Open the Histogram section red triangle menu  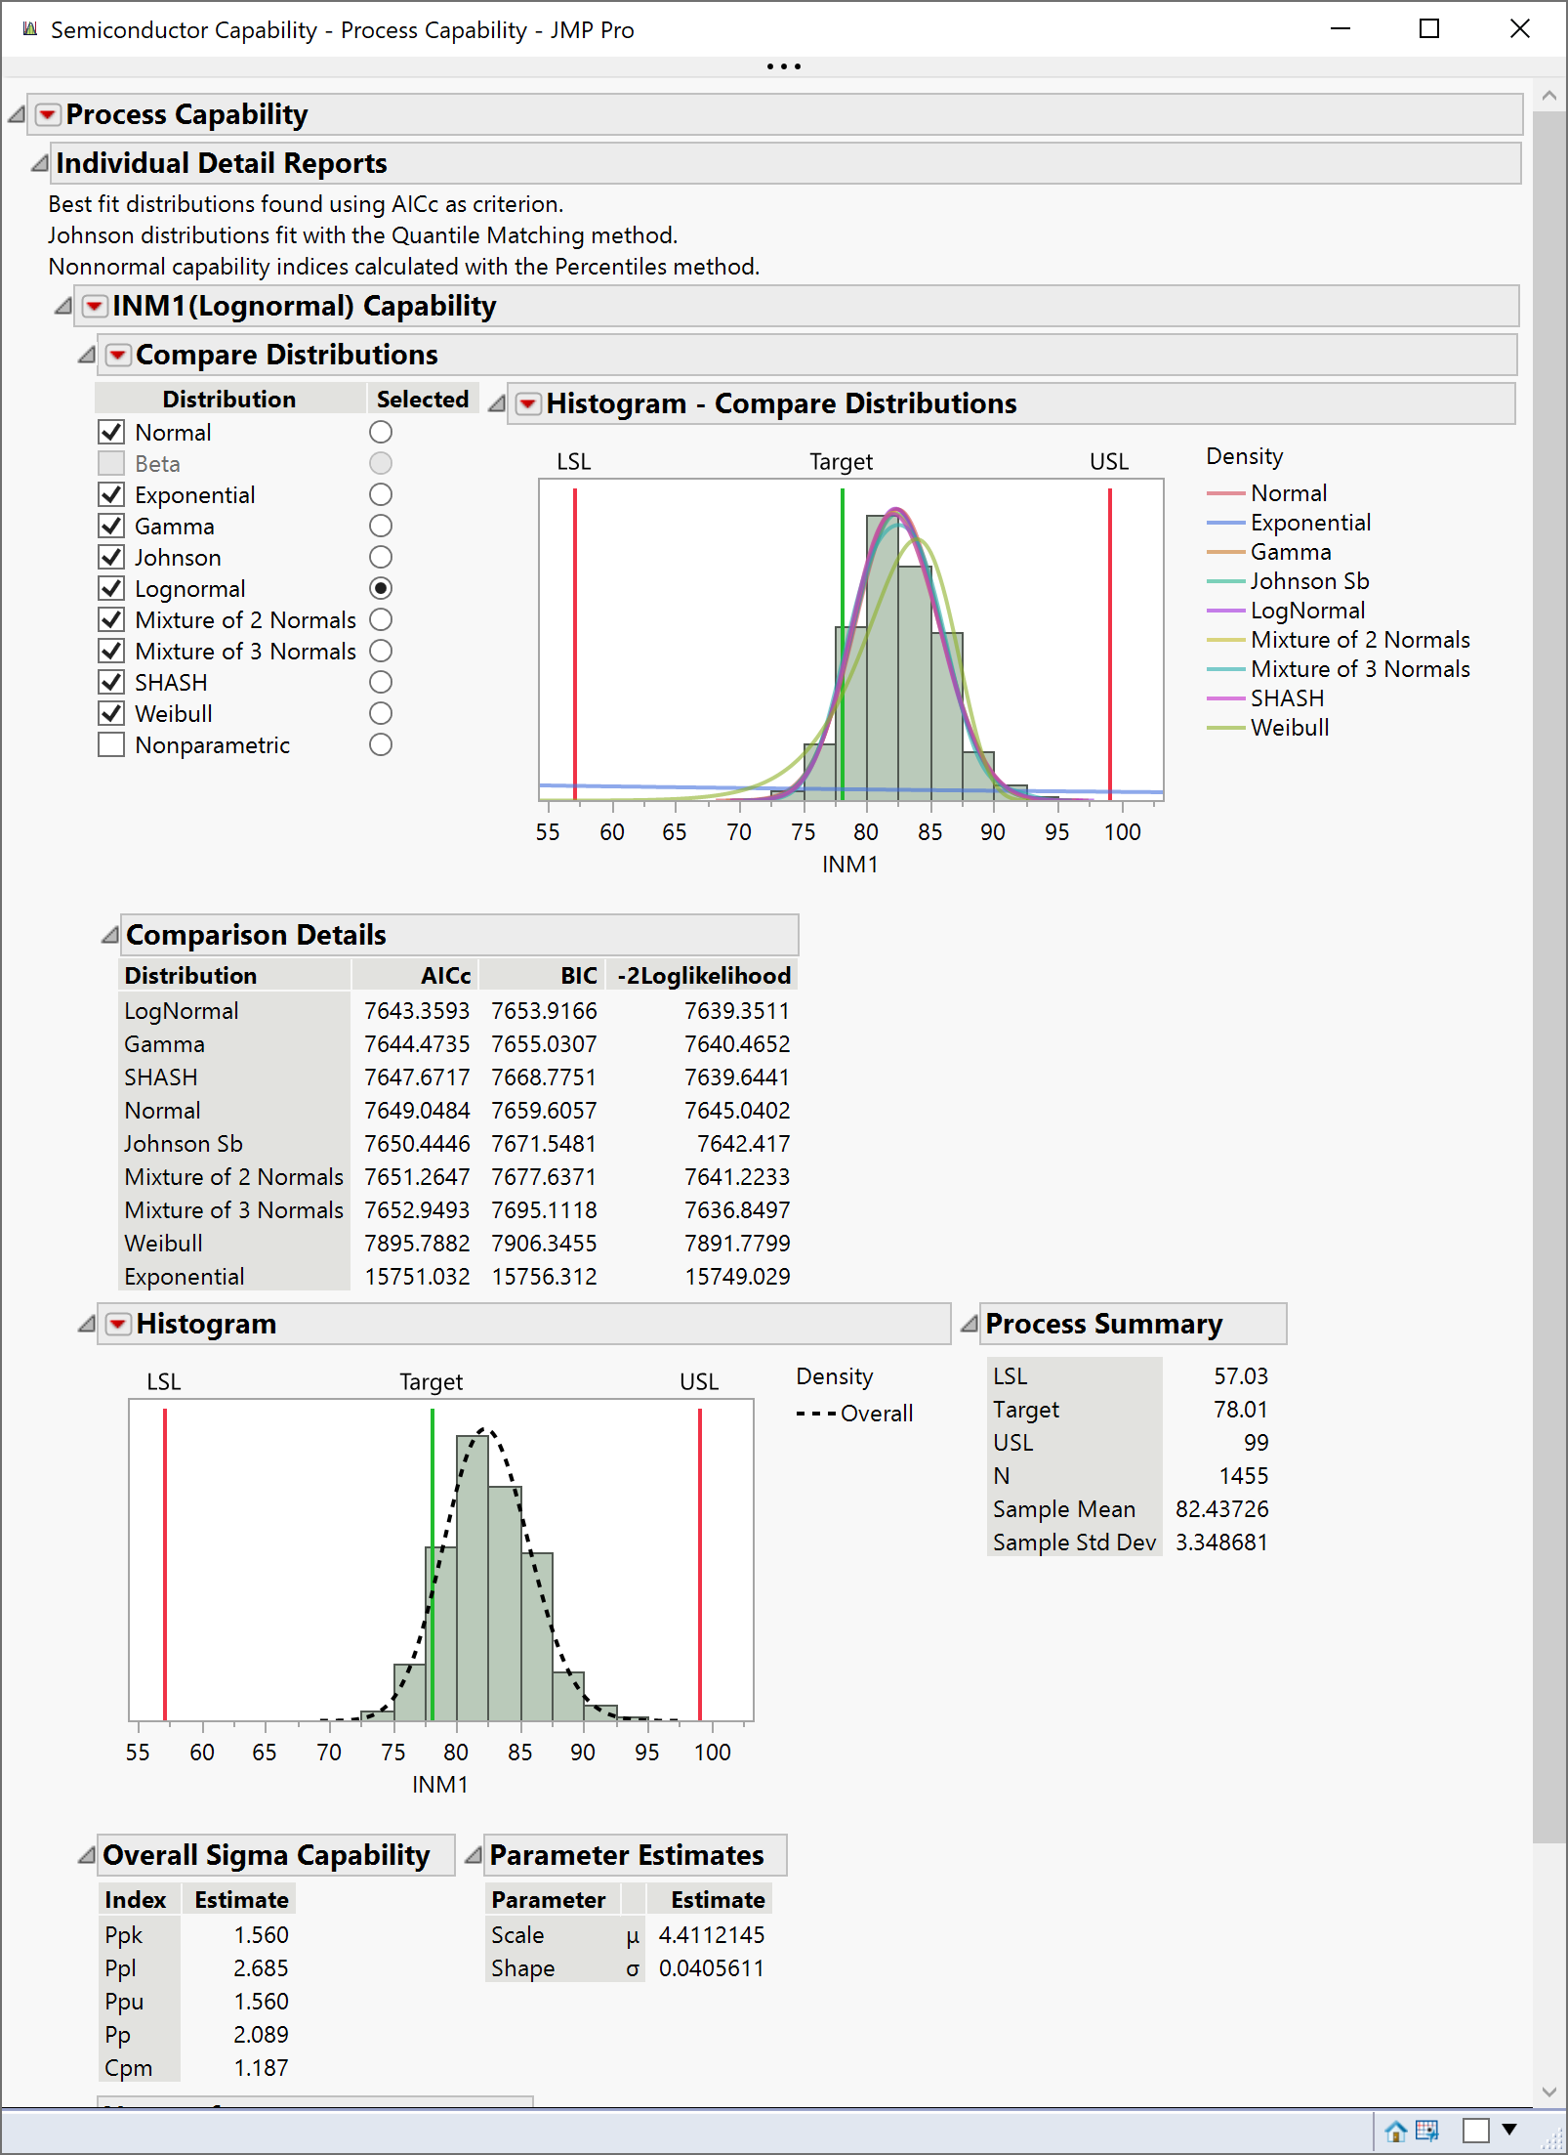[117, 1324]
